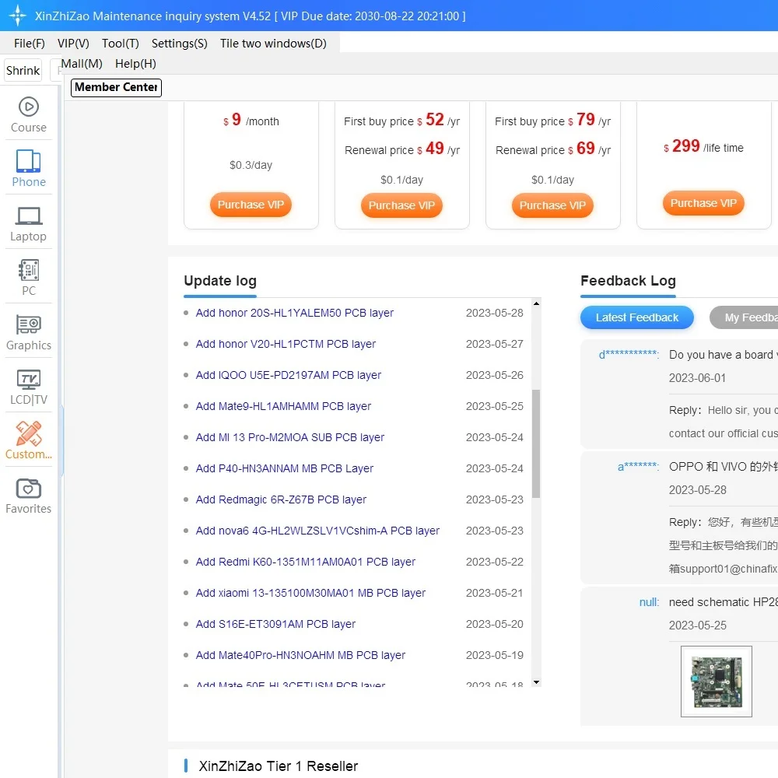Open the Course section in sidebar
778x778 pixels.
[28, 115]
